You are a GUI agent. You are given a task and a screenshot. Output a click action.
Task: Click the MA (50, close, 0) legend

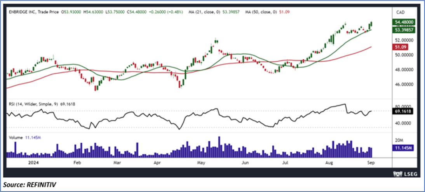[260, 12]
